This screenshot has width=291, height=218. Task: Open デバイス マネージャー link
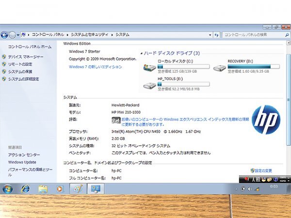pos(26,57)
